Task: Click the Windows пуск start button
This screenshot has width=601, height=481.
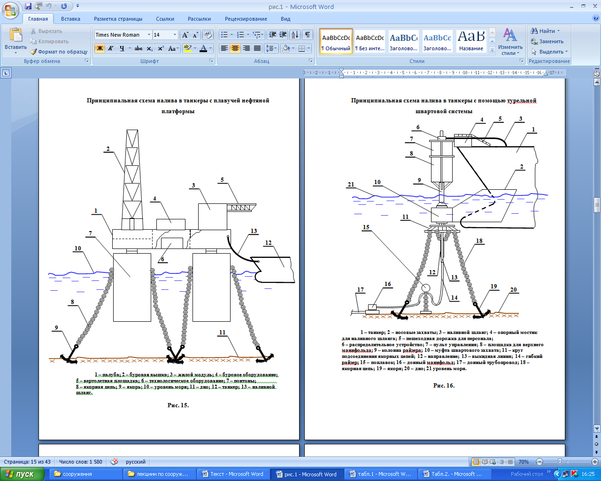Action: click(22, 474)
